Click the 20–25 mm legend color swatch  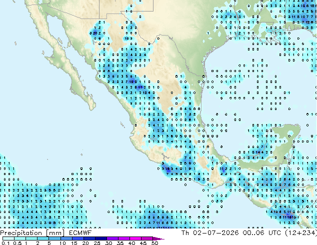click(89, 238)
